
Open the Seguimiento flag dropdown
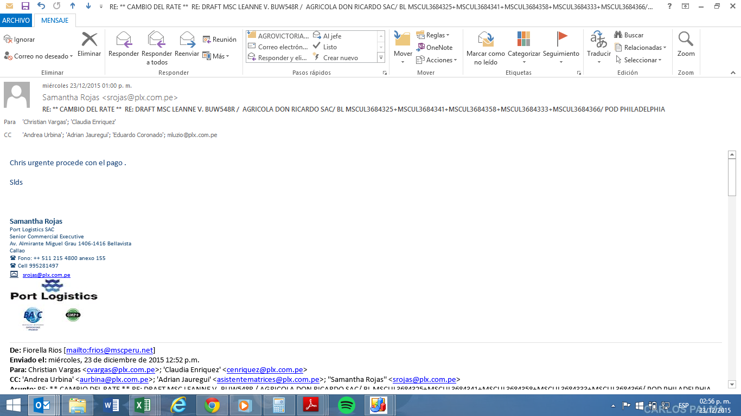pyautogui.click(x=561, y=47)
